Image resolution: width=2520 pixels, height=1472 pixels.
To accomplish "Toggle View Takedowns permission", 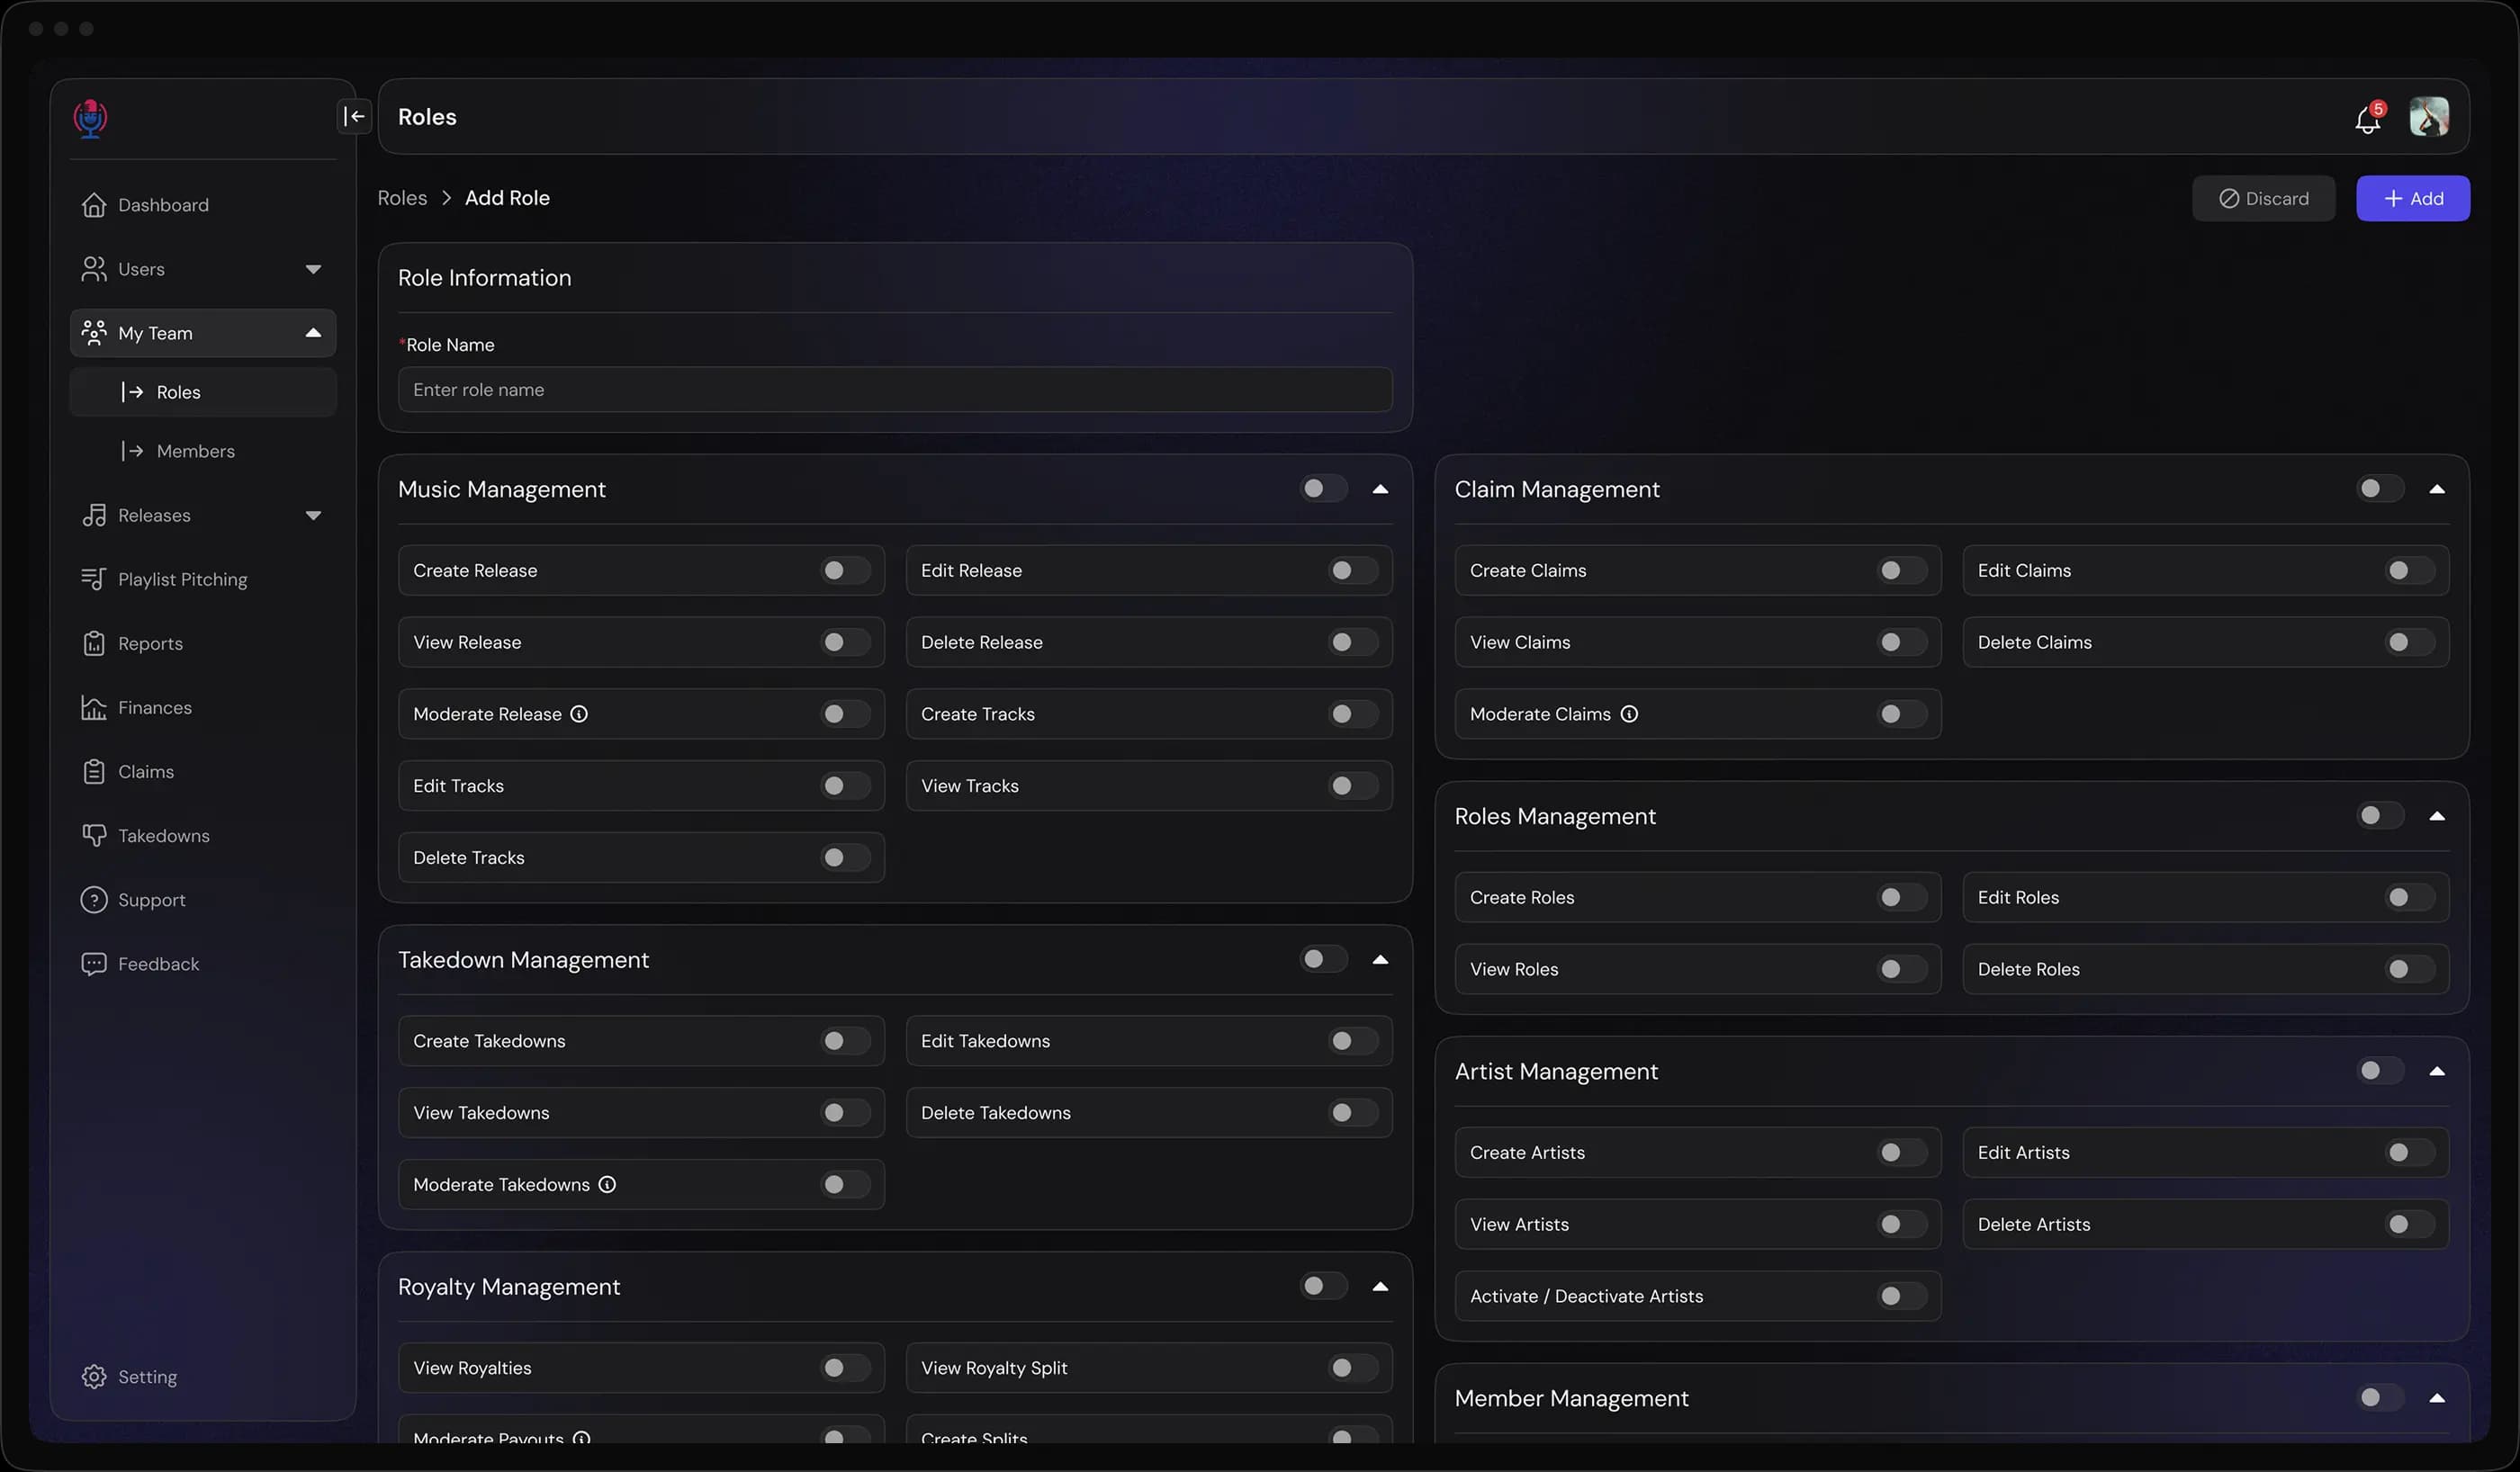I will [844, 1112].
